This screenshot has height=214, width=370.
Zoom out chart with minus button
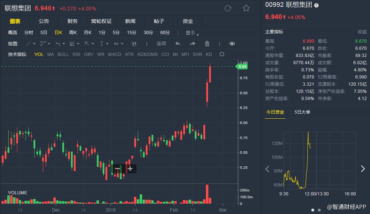tap(117, 169)
